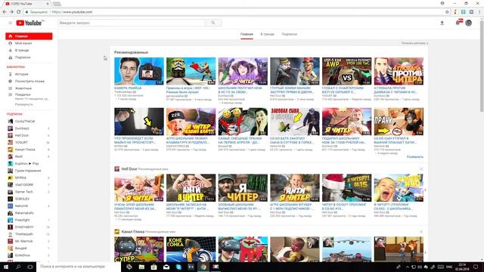This screenshot has width=484, height=272.
Task: Go back with browser back arrow
Action: [5, 12]
